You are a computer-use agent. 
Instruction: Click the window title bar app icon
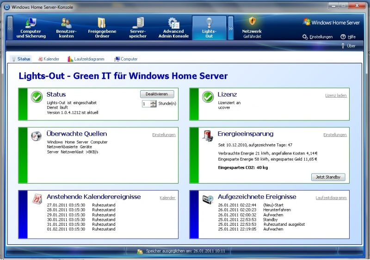coord(7,7)
